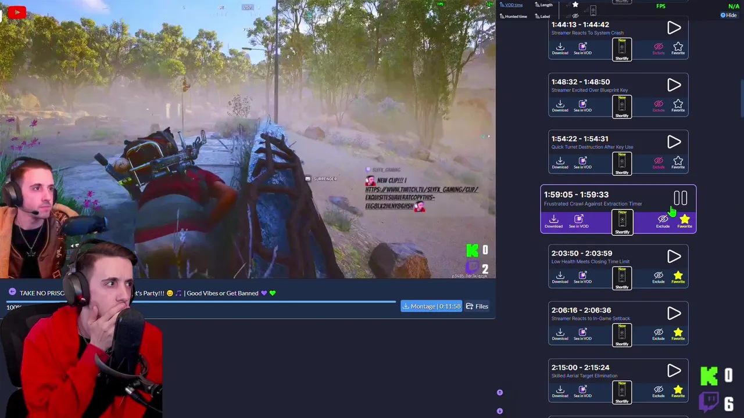Toggle Exclude on the Quick Turret Destruction clip
The height and width of the screenshot is (418, 744).
pyautogui.click(x=658, y=163)
